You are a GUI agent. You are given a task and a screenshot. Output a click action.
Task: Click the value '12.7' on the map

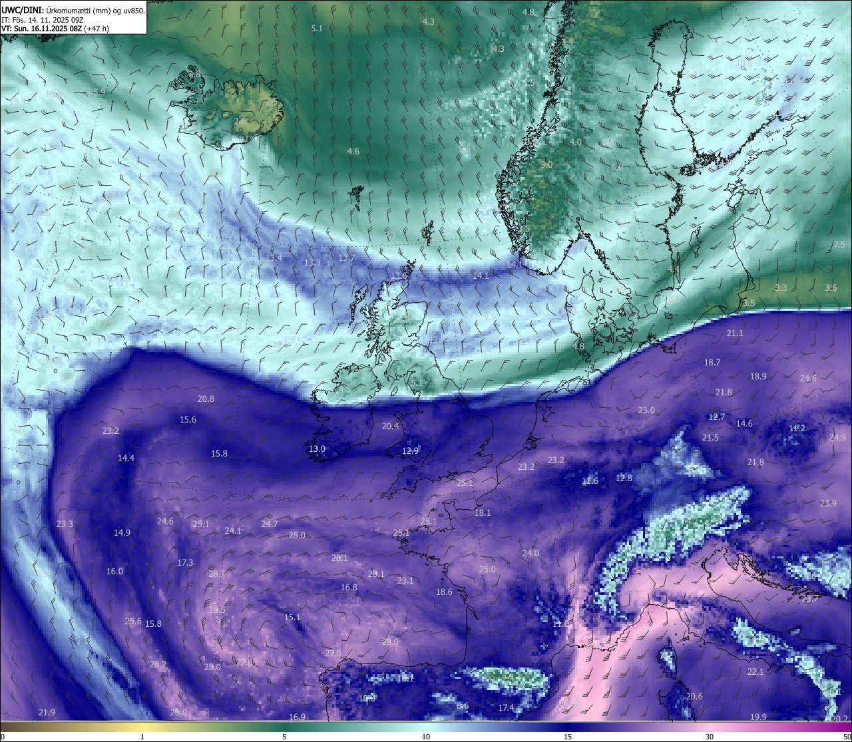click(717, 417)
